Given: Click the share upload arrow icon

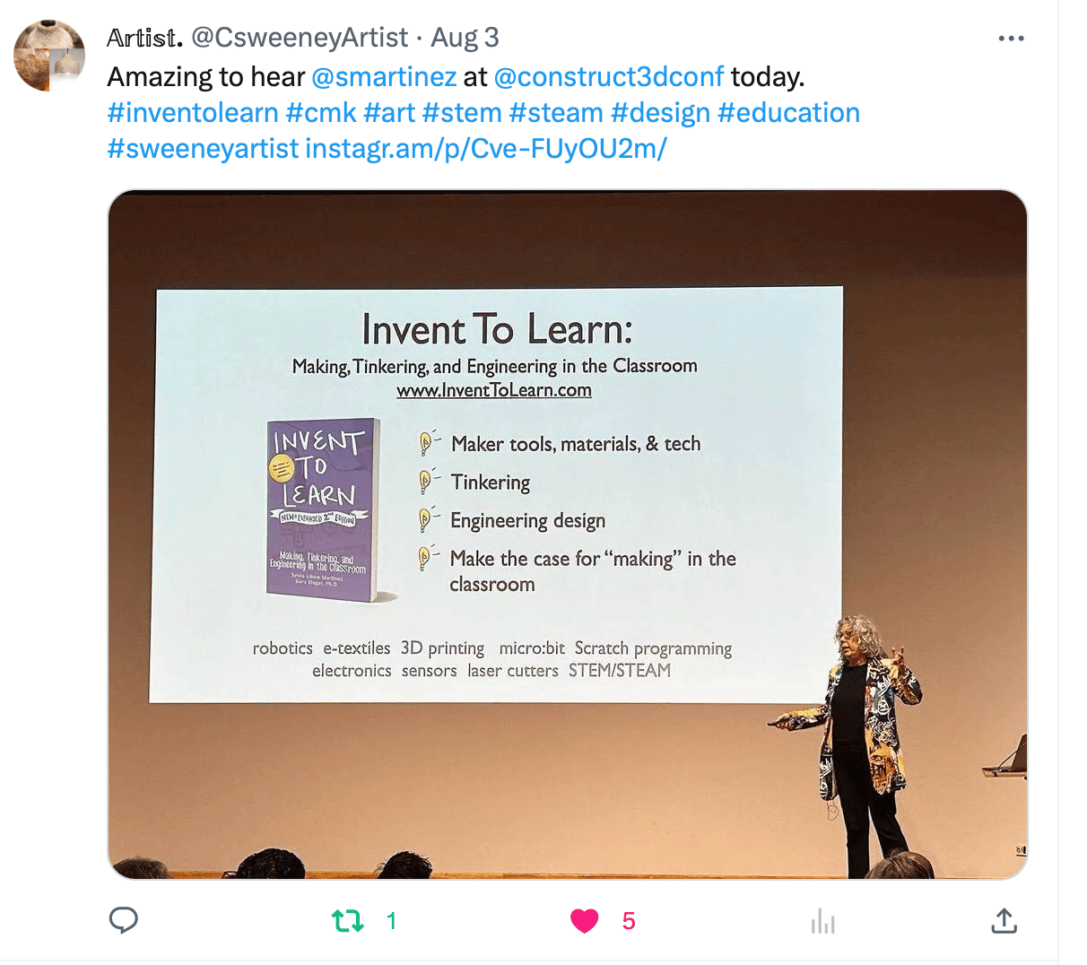Looking at the screenshot, I should coord(1004,920).
